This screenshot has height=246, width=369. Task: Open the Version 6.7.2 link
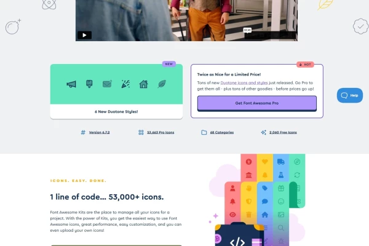click(99, 132)
